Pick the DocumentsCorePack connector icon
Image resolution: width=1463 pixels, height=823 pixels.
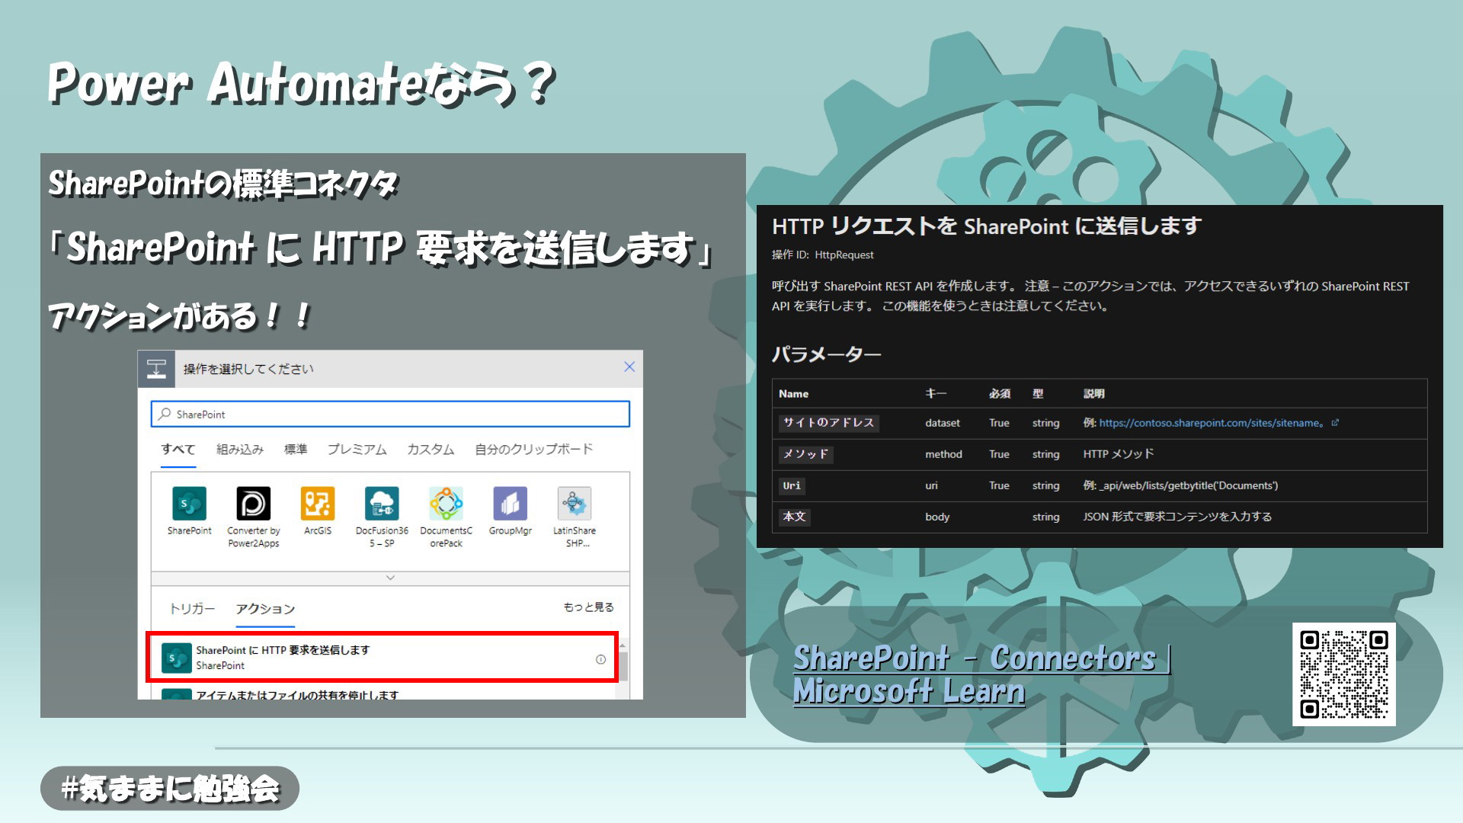446,504
